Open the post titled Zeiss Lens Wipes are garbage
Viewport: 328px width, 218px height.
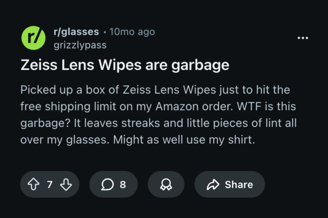pos(125,65)
